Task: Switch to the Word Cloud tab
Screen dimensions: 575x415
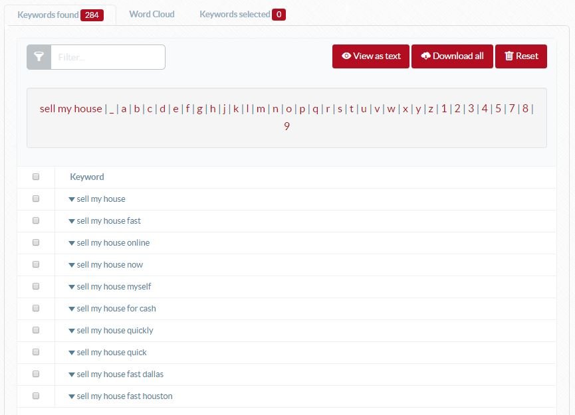Action: [x=152, y=13]
